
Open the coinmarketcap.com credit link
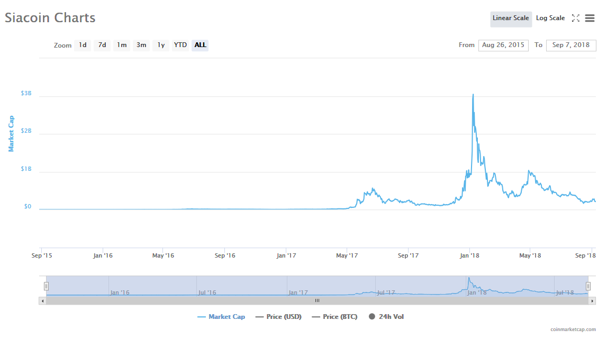point(573,329)
